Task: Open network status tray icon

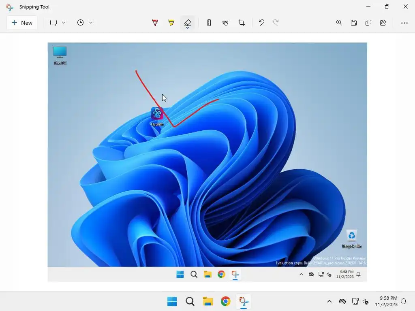Action: click(355, 301)
